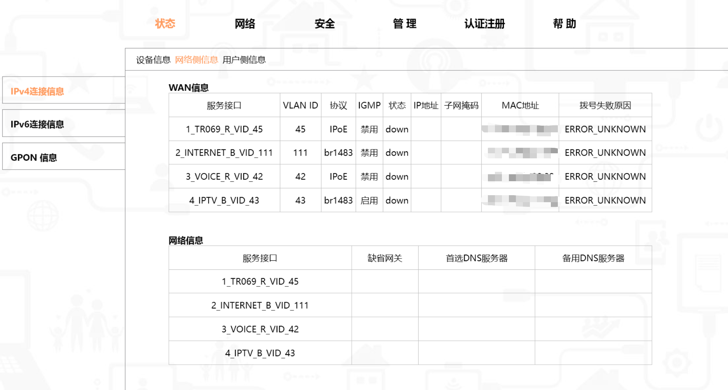Select the 网络侧信息 sub-tab
728x390 pixels.
click(196, 60)
